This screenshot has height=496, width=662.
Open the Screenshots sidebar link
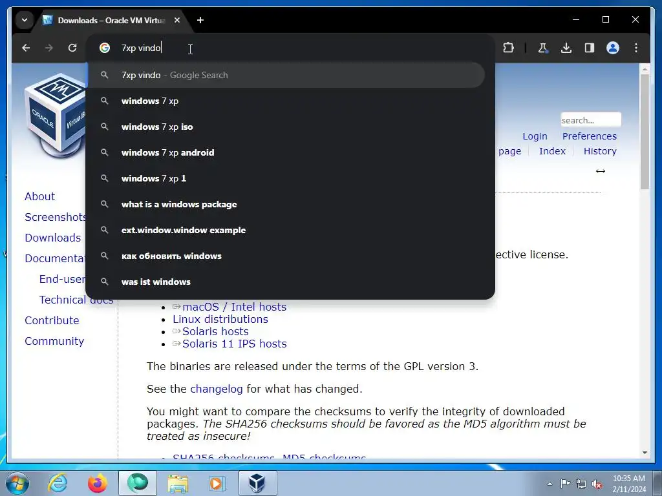coord(56,217)
